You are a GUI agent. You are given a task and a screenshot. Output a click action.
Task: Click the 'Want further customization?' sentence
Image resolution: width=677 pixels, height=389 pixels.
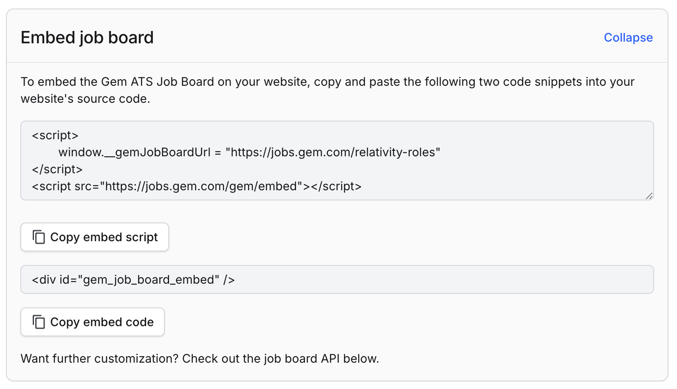click(x=200, y=358)
